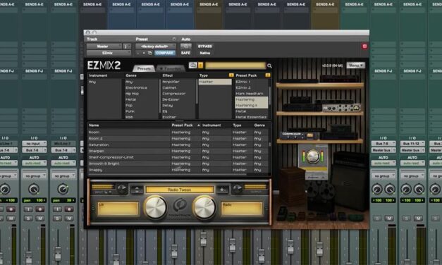This screenshot has width=442, height=265.
Task: Add Radio Tweak to favorites with the star
Action: (x=222, y=190)
